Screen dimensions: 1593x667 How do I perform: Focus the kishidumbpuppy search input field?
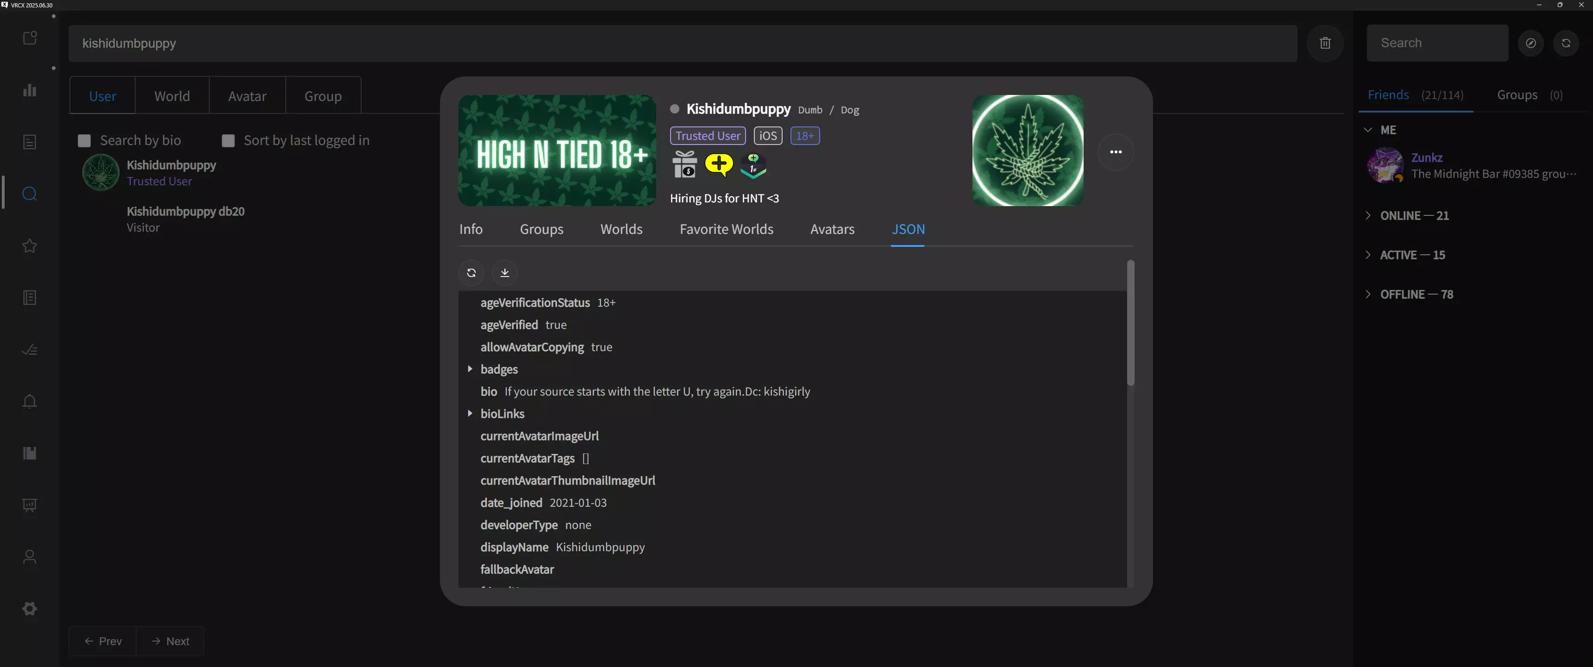tap(683, 44)
